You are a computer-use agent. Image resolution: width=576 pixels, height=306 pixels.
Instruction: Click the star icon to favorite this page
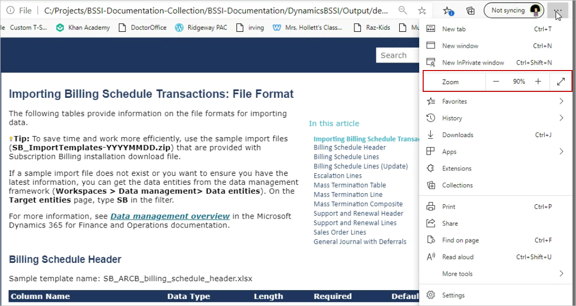[422, 10]
